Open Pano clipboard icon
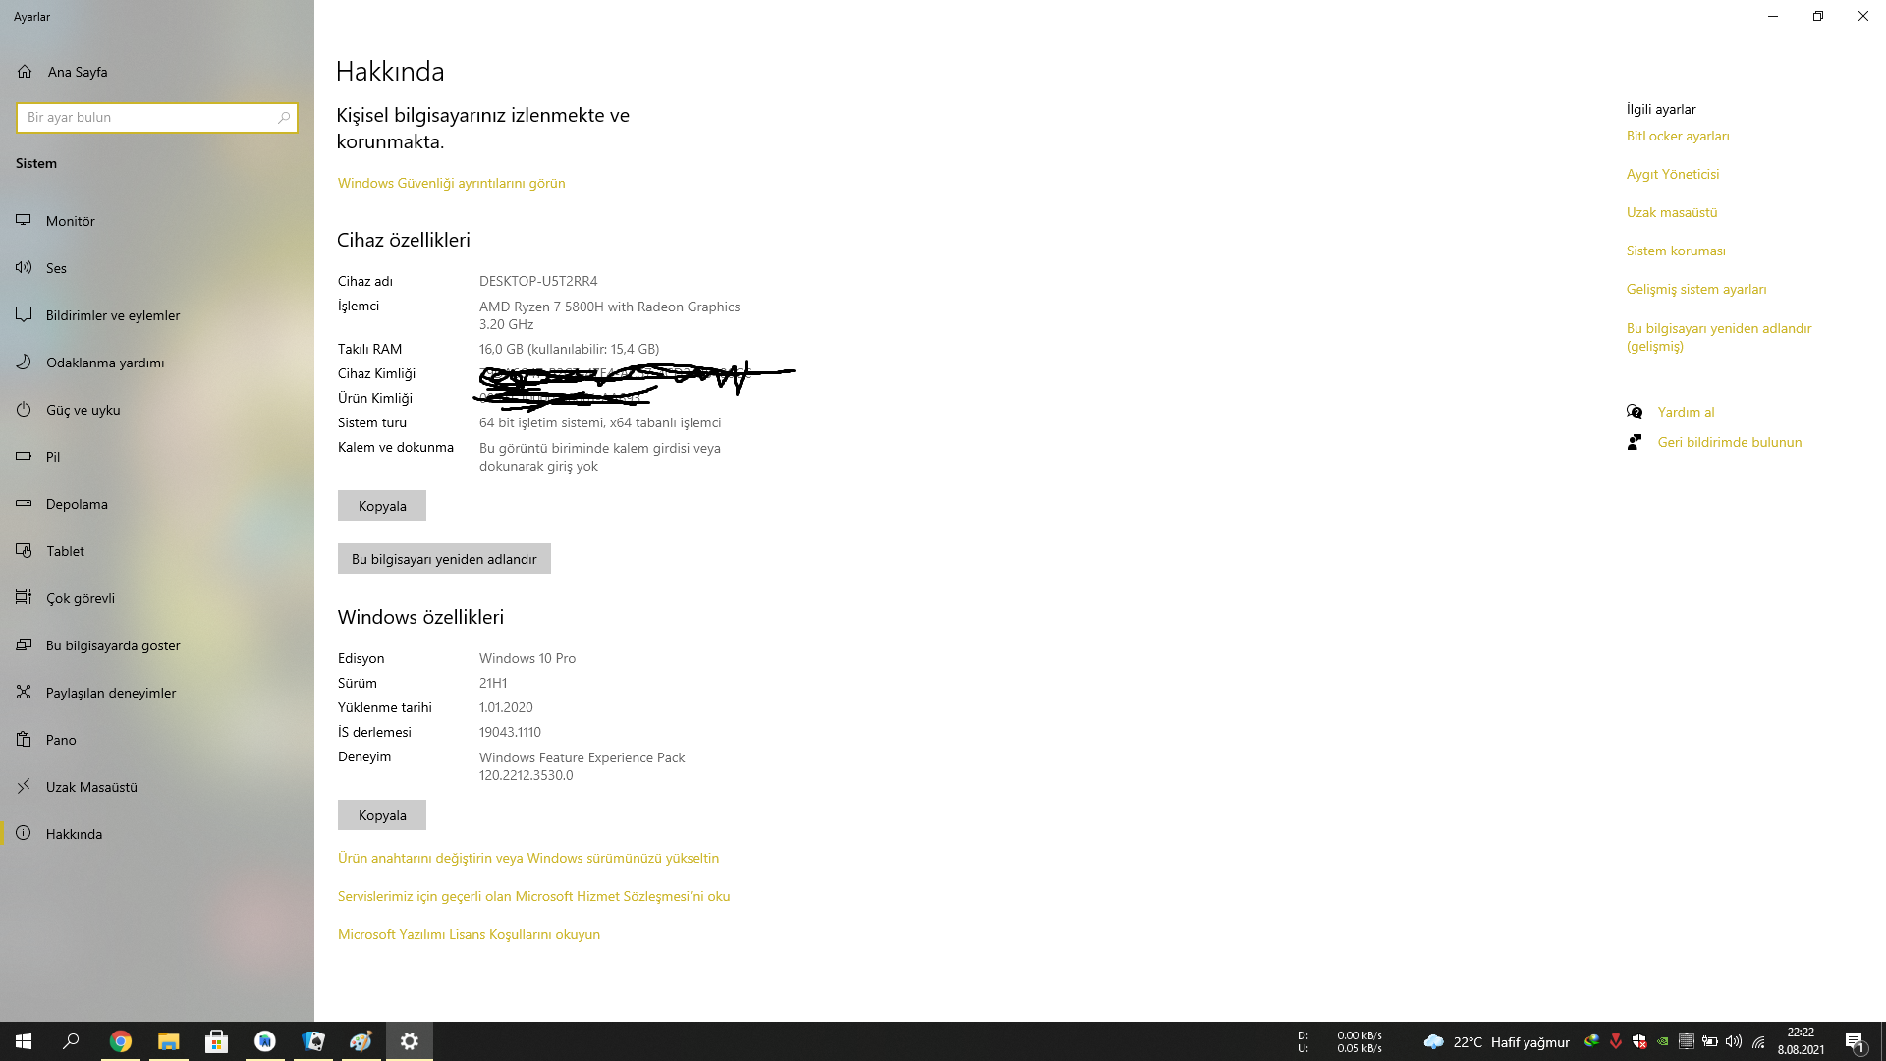 pos(24,740)
